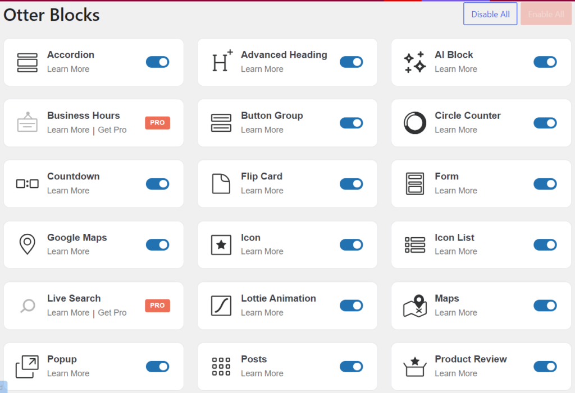Turn off the Flip Card toggle
575x393 pixels.
pos(352,184)
